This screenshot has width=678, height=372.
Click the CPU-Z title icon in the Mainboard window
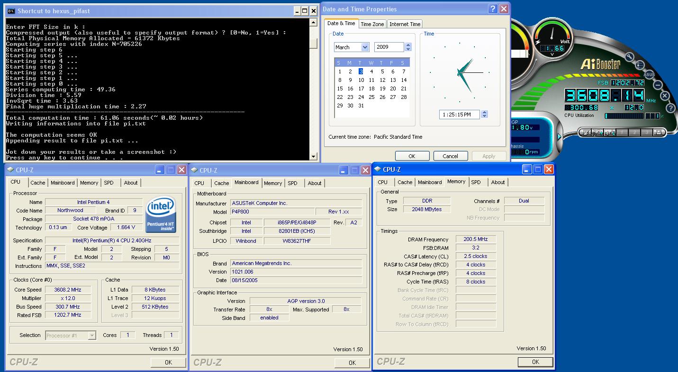(x=195, y=170)
